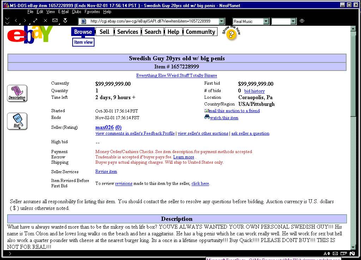
Task: Select the eBay Help tab
Action: [x=173, y=32]
